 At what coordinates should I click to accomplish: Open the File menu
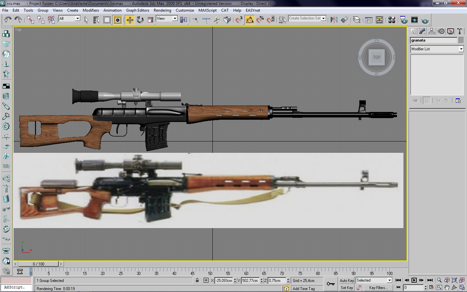(5, 10)
